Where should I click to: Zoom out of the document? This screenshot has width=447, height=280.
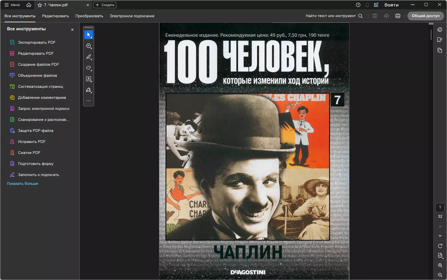440,275
